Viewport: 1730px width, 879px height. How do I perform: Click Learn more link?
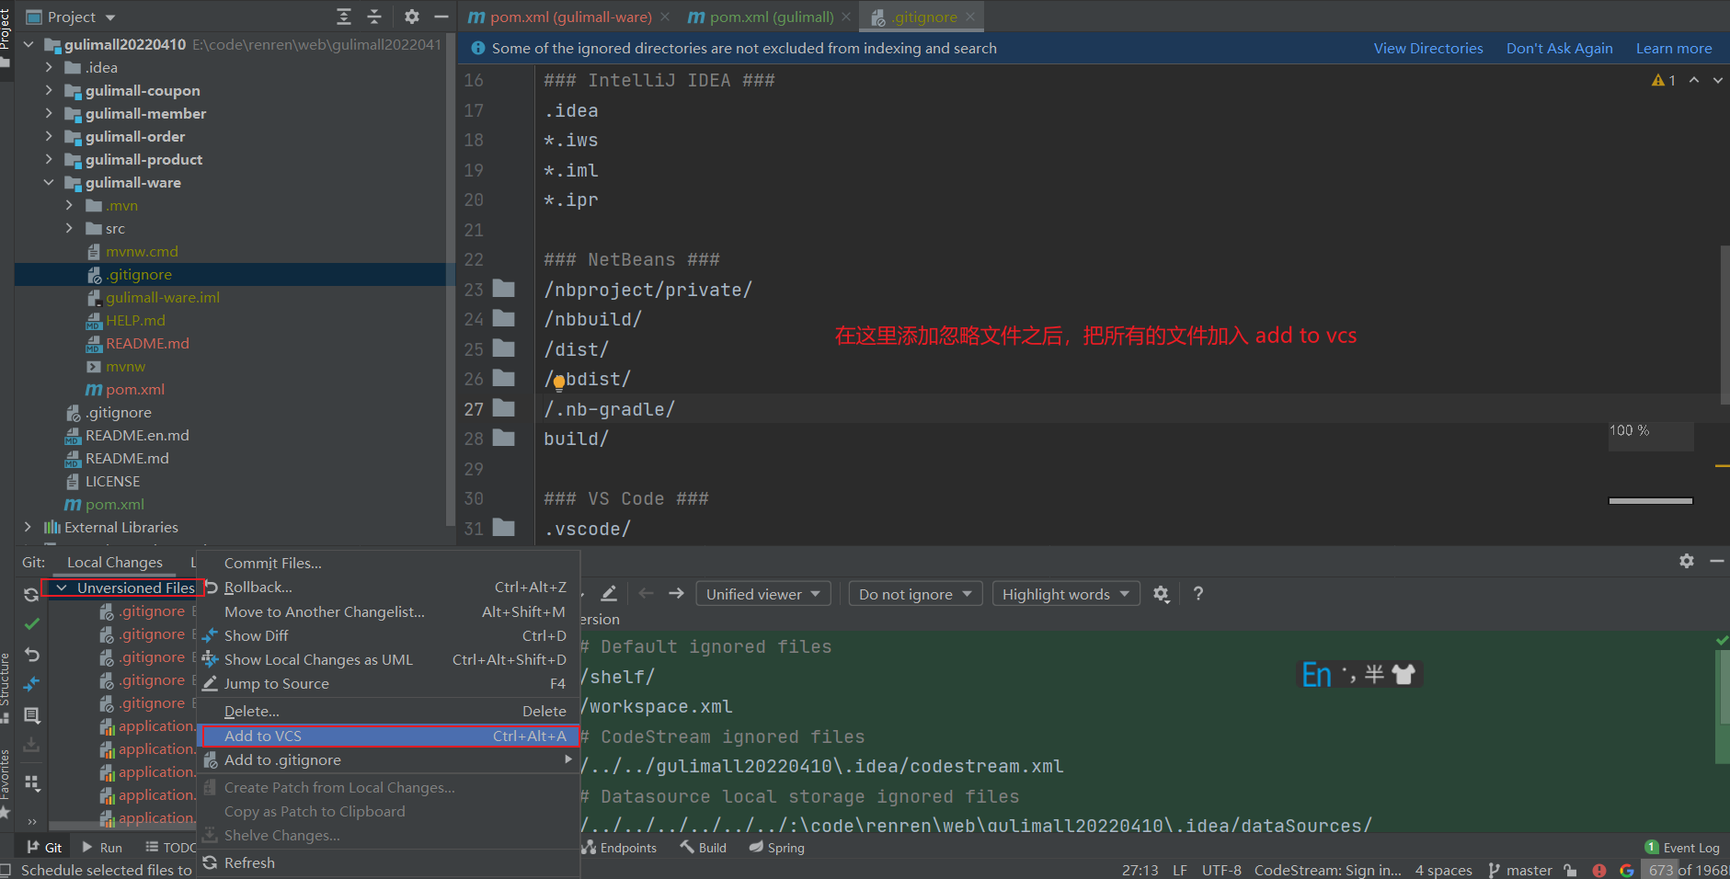point(1673,48)
